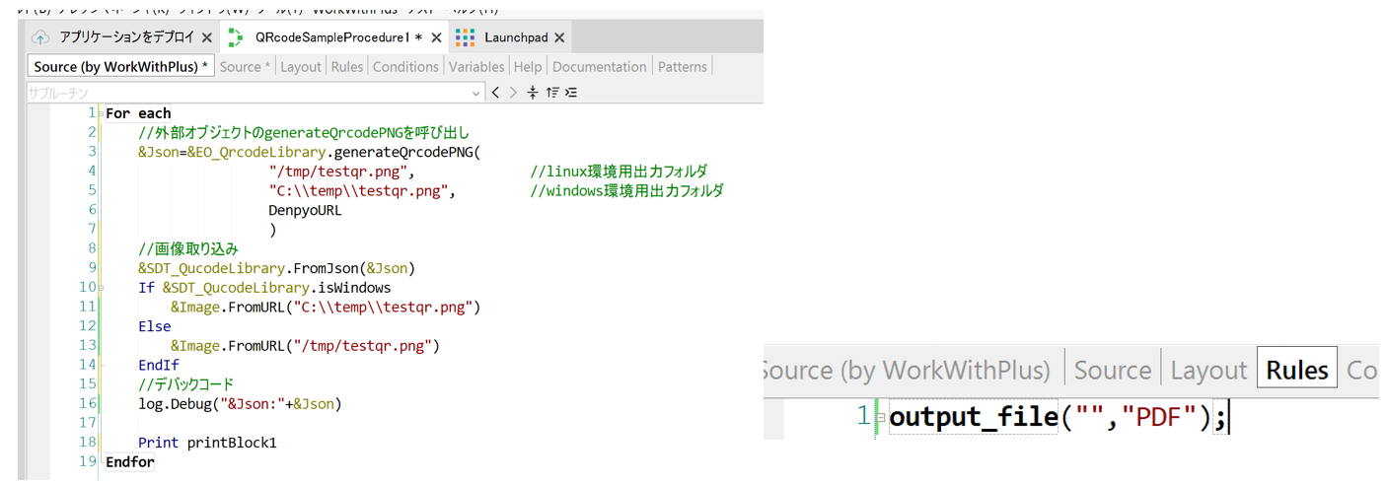The width and height of the screenshot is (1388, 483).
Task: Click the closing parenthesis on line 7
Action: (272, 229)
